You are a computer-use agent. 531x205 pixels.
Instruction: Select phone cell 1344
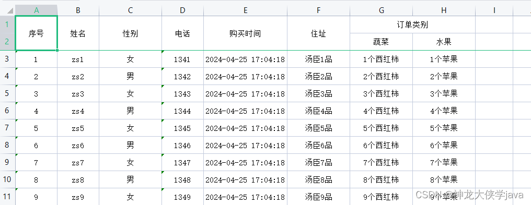[182, 111]
